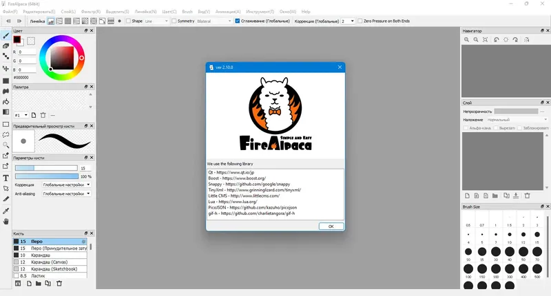The image size is (551, 296).
Task: Pick brush size 50 preset
Action: pyautogui.click(x=523, y=252)
